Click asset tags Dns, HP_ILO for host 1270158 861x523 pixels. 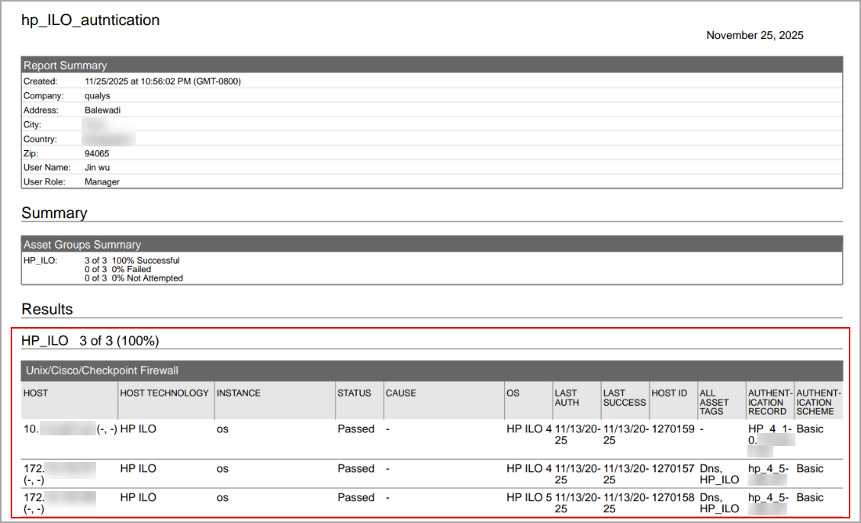(719, 503)
